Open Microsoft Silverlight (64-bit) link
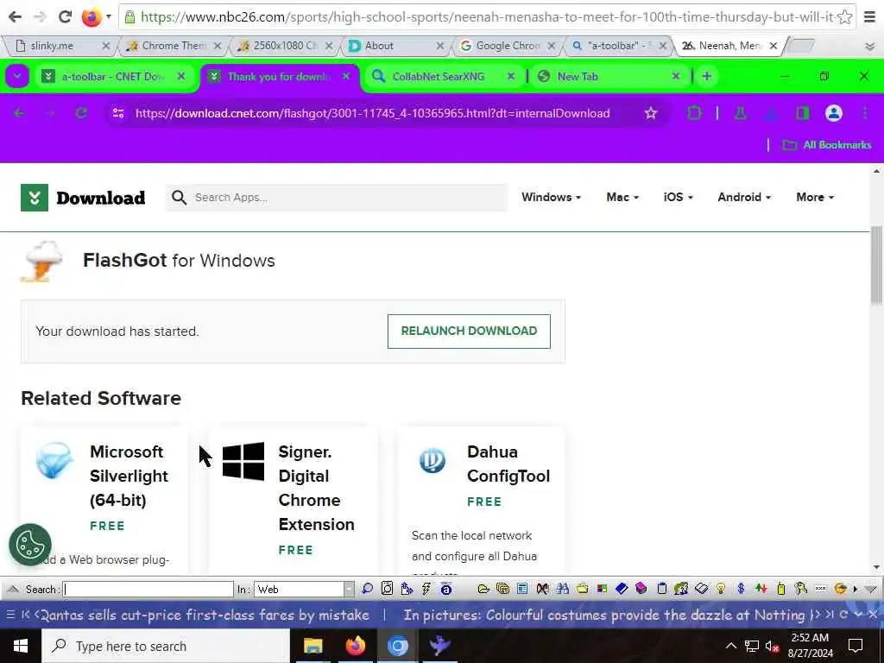The height and width of the screenshot is (663, 884). [129, 476]
